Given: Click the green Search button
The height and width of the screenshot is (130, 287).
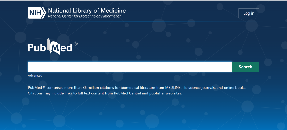Looking at the screenshot, I should pos(246,67).
